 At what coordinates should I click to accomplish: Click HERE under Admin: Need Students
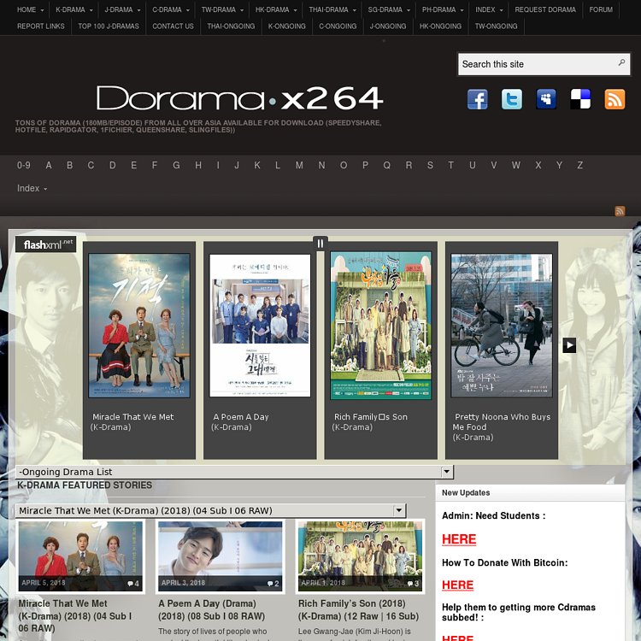(x=459, y=539)
